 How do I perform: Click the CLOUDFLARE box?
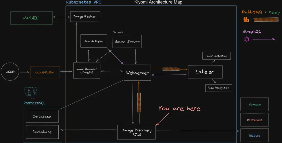point(45,72)
